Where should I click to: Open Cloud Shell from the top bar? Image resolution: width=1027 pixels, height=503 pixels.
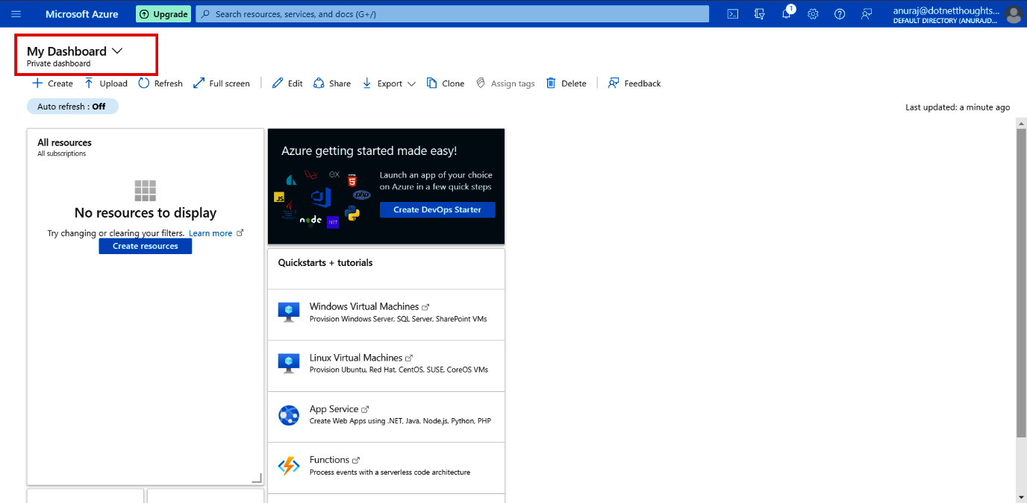(733, 14)
